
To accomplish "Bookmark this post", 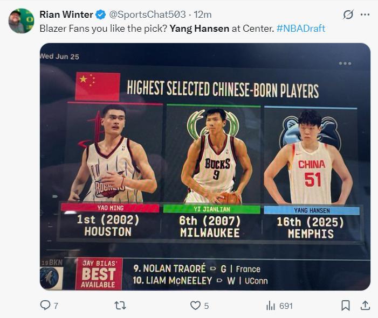I will coord(346,306).
